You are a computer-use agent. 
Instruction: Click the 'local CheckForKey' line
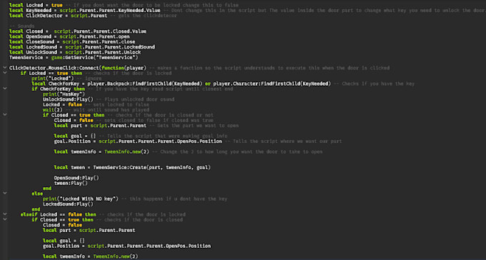pyautogui.click(x=182, y=84)
